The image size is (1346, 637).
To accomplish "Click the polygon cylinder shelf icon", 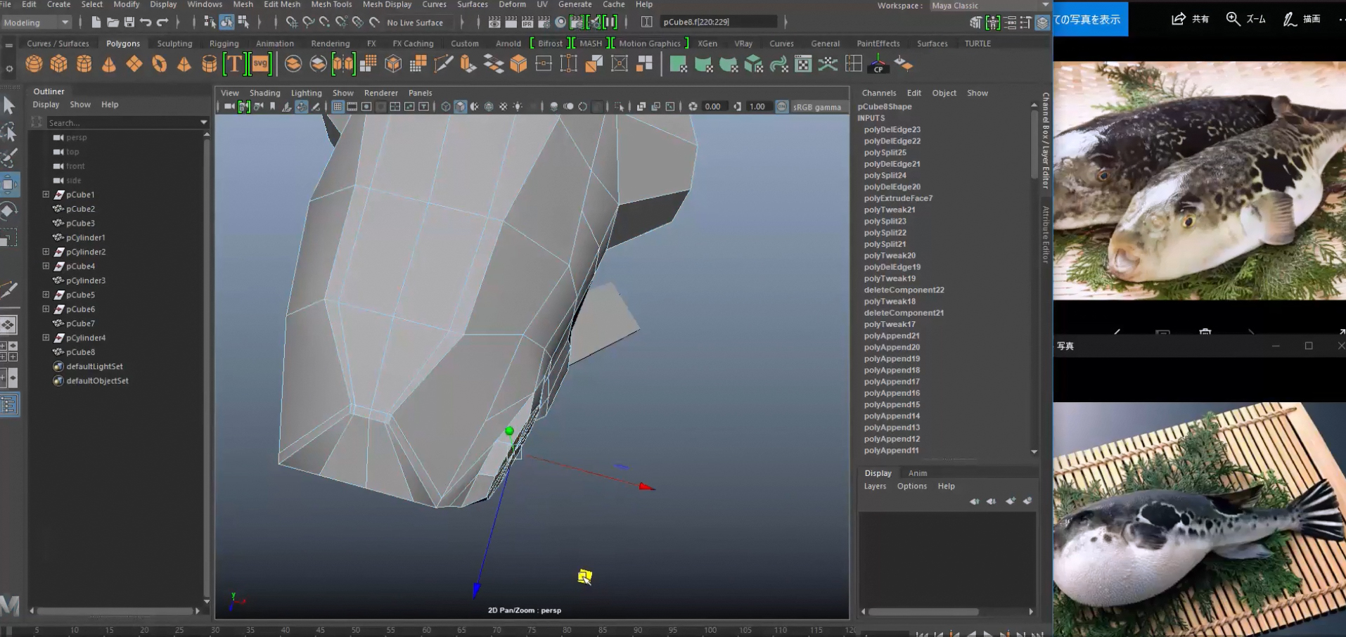I will click(x=84, y=65).
